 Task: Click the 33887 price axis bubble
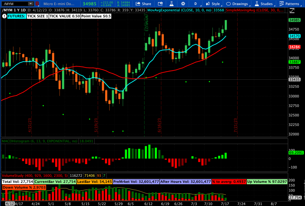295,62
